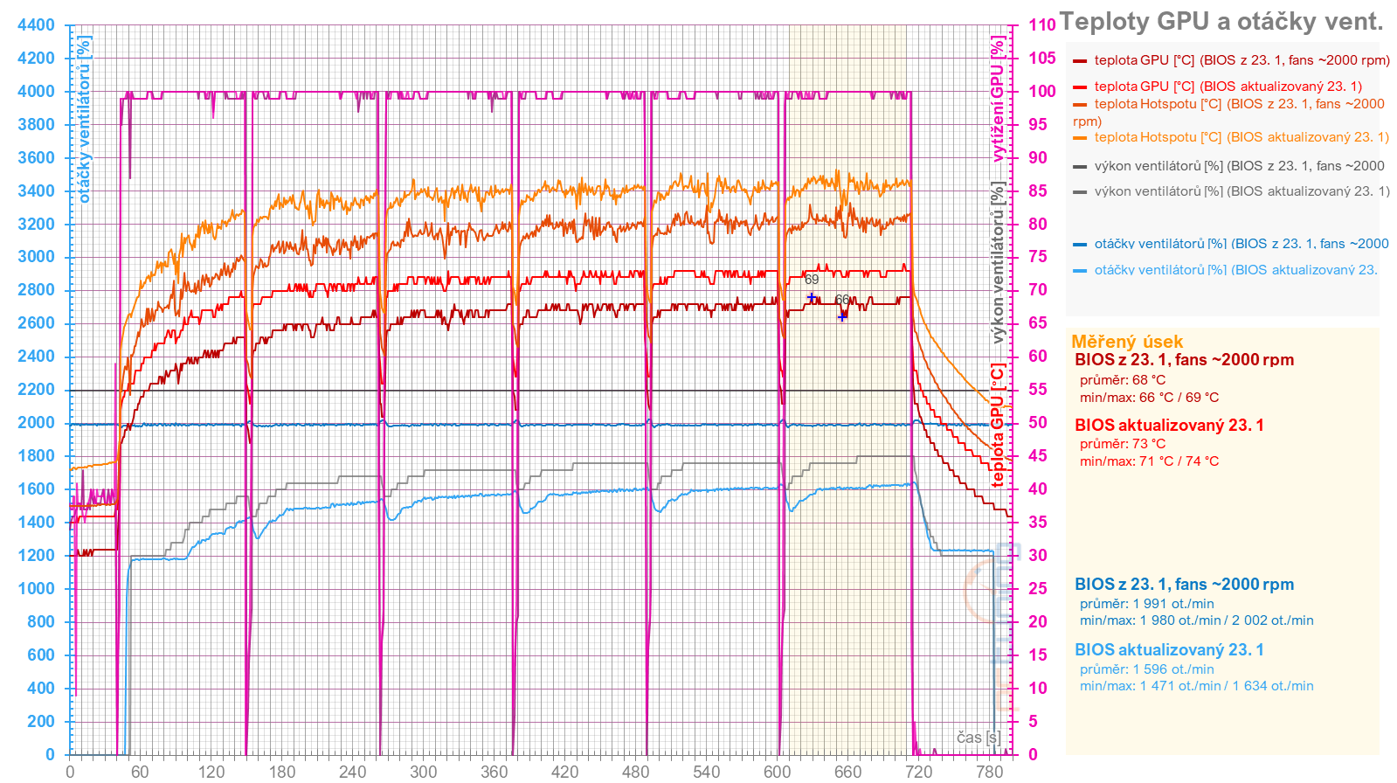This screenshot has width=1397, height=783.
Task: Click left axis tick '4400'
Action: point(36,25)
